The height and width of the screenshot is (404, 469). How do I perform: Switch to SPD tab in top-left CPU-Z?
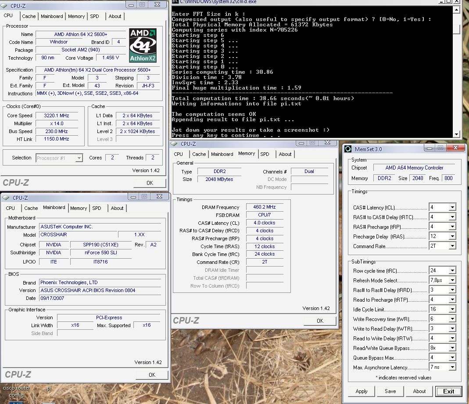click(x=94, y=16)
